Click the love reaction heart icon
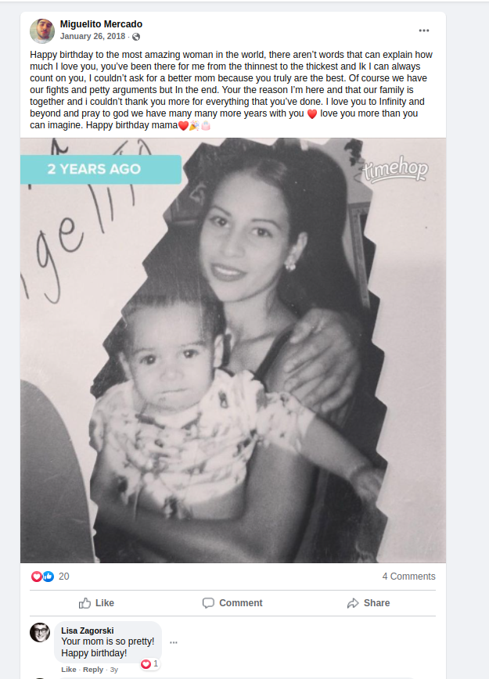Viewport: 489px width, 679px height. pyautogui.click(x=37, y=577)
